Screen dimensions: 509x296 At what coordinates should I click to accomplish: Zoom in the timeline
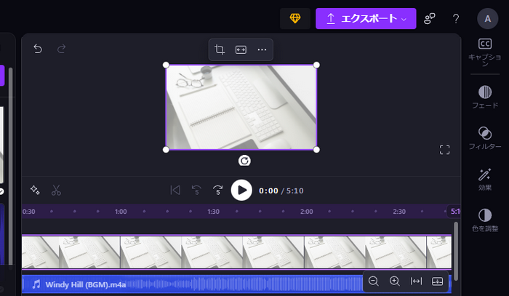click(x=395, y=281)
